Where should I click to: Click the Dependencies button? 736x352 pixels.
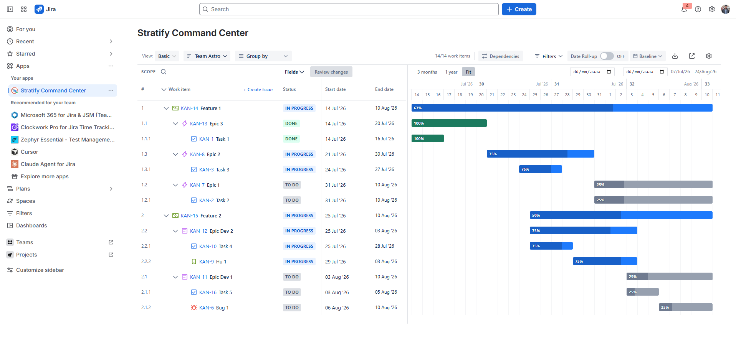tap(501, 56)
